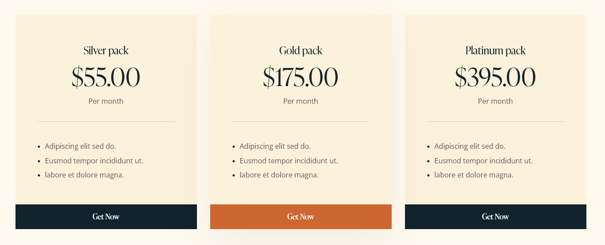Click Get Now under Silver pack
Viewport: 605px width, 245px height.
point(106,217)
